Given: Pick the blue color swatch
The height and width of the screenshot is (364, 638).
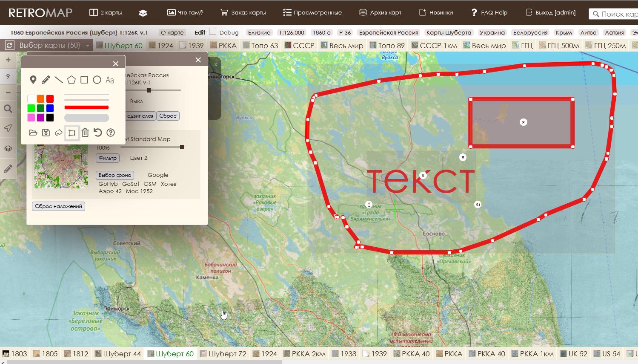Looking at the screenshot, I should coord(50,108).
